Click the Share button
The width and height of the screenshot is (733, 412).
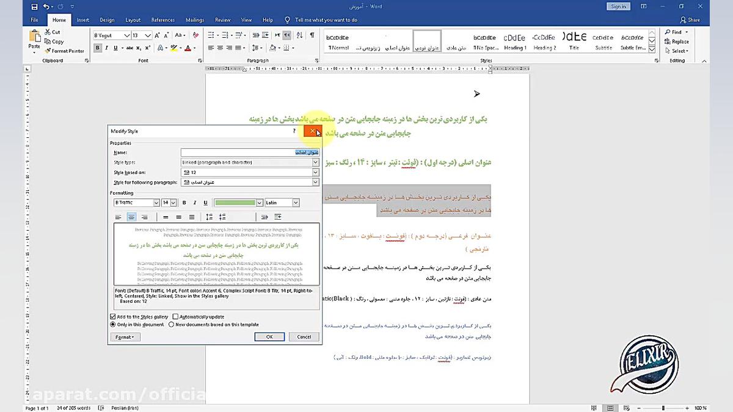690,20
